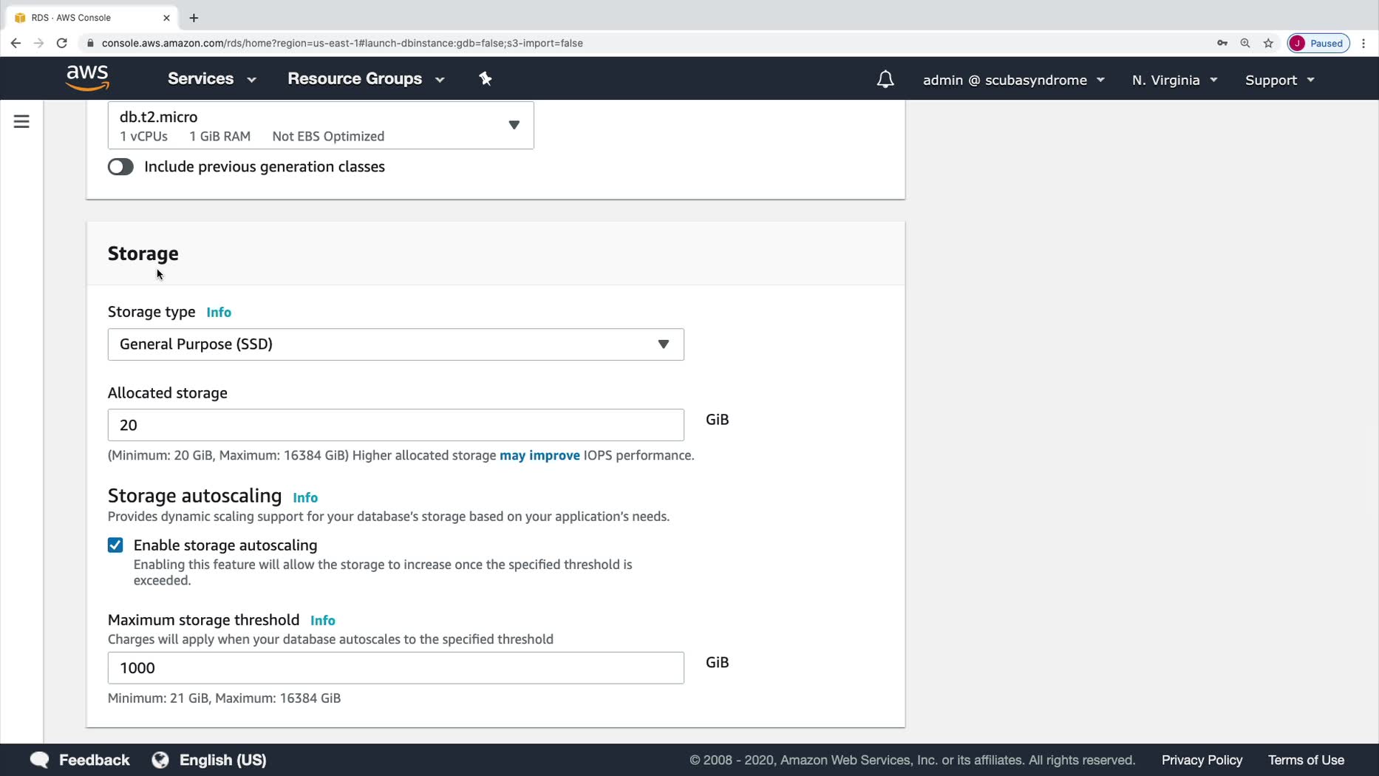Screen dimensions: 1379x776
Task: Uncheck Enable storage autoscaling checkbox
Action: [x=115, y=545]
